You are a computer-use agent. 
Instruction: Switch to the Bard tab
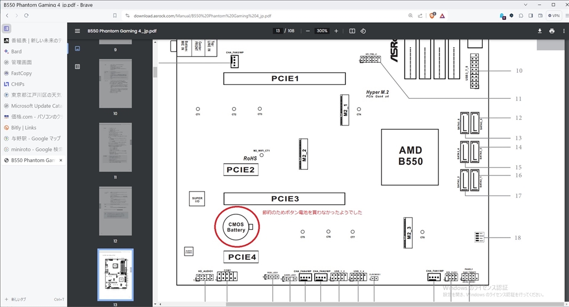point(34,52)
